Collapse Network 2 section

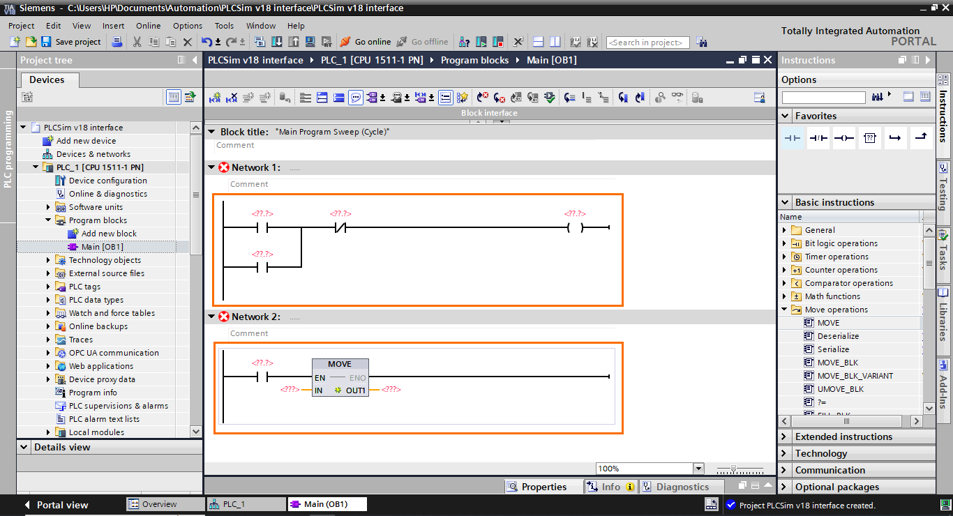[x=212, y=317]
